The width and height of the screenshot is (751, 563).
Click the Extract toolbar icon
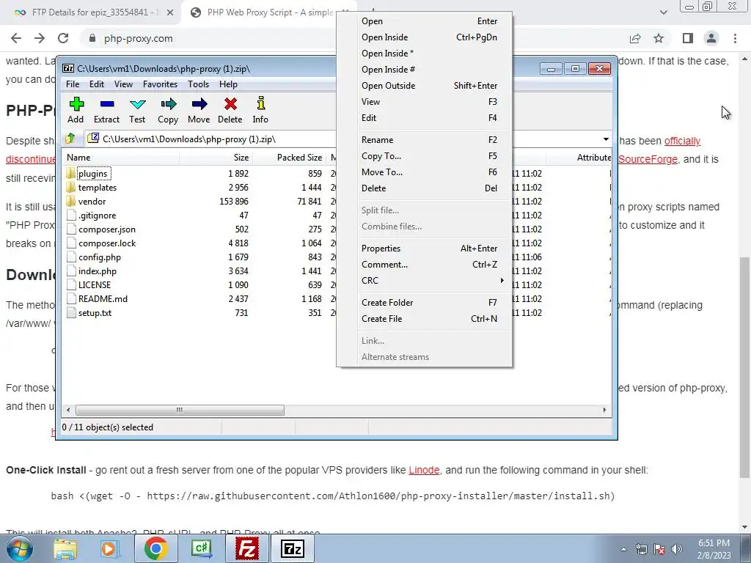[x=106, y=110]
